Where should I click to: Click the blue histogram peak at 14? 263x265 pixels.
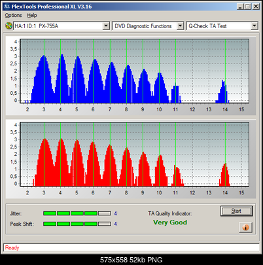223,91
